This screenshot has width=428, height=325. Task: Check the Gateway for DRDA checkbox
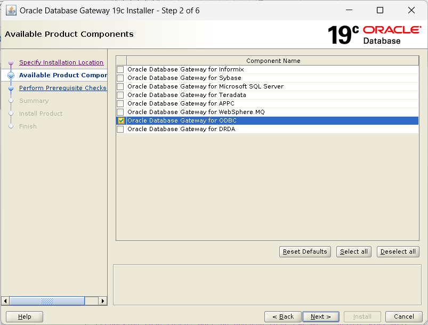point(120,129)
